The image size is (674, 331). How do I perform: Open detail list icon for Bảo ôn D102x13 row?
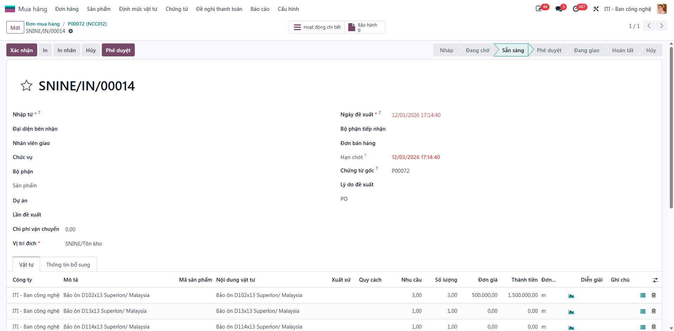tap(643, 295)
